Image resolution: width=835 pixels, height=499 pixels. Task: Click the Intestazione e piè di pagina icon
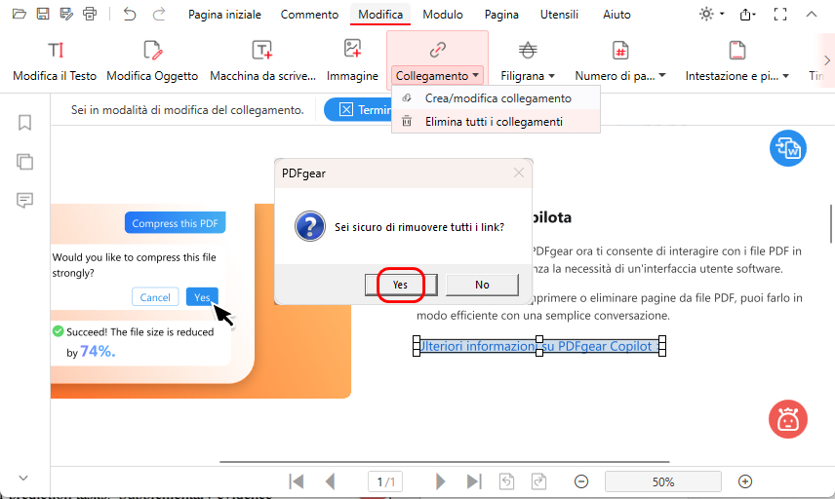(737, 51)
